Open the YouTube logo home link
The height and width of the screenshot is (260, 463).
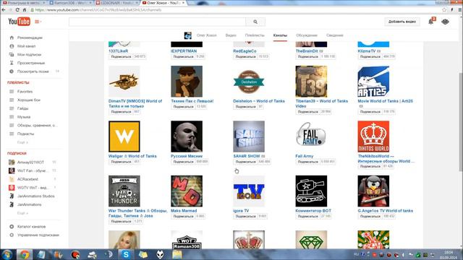tap(19, 22)
